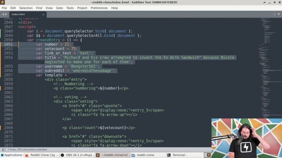Image resolution: width=282 pixels, height=158 pixels.
Task: Open the Tools menu
Action: click(x=70, y=8)
